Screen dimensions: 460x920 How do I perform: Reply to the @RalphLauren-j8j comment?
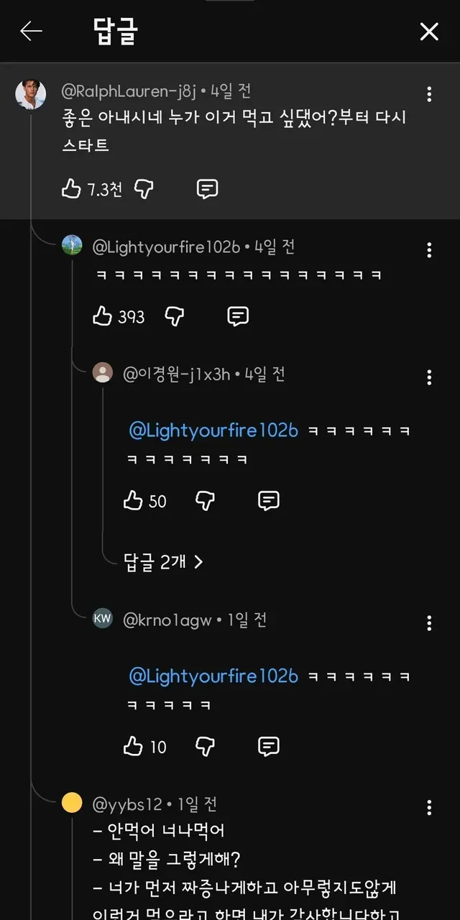(207, 189)
